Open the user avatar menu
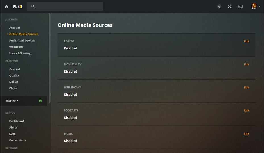This screenshot has height=153, width=264. pos(254,7)
